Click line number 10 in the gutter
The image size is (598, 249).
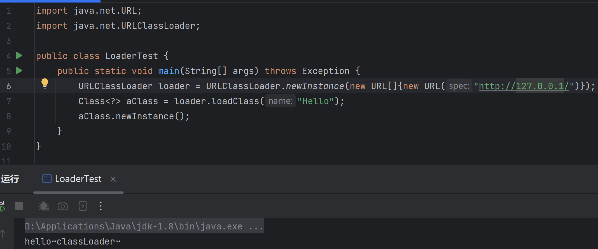pyautogui.click(x=6, y=146)
